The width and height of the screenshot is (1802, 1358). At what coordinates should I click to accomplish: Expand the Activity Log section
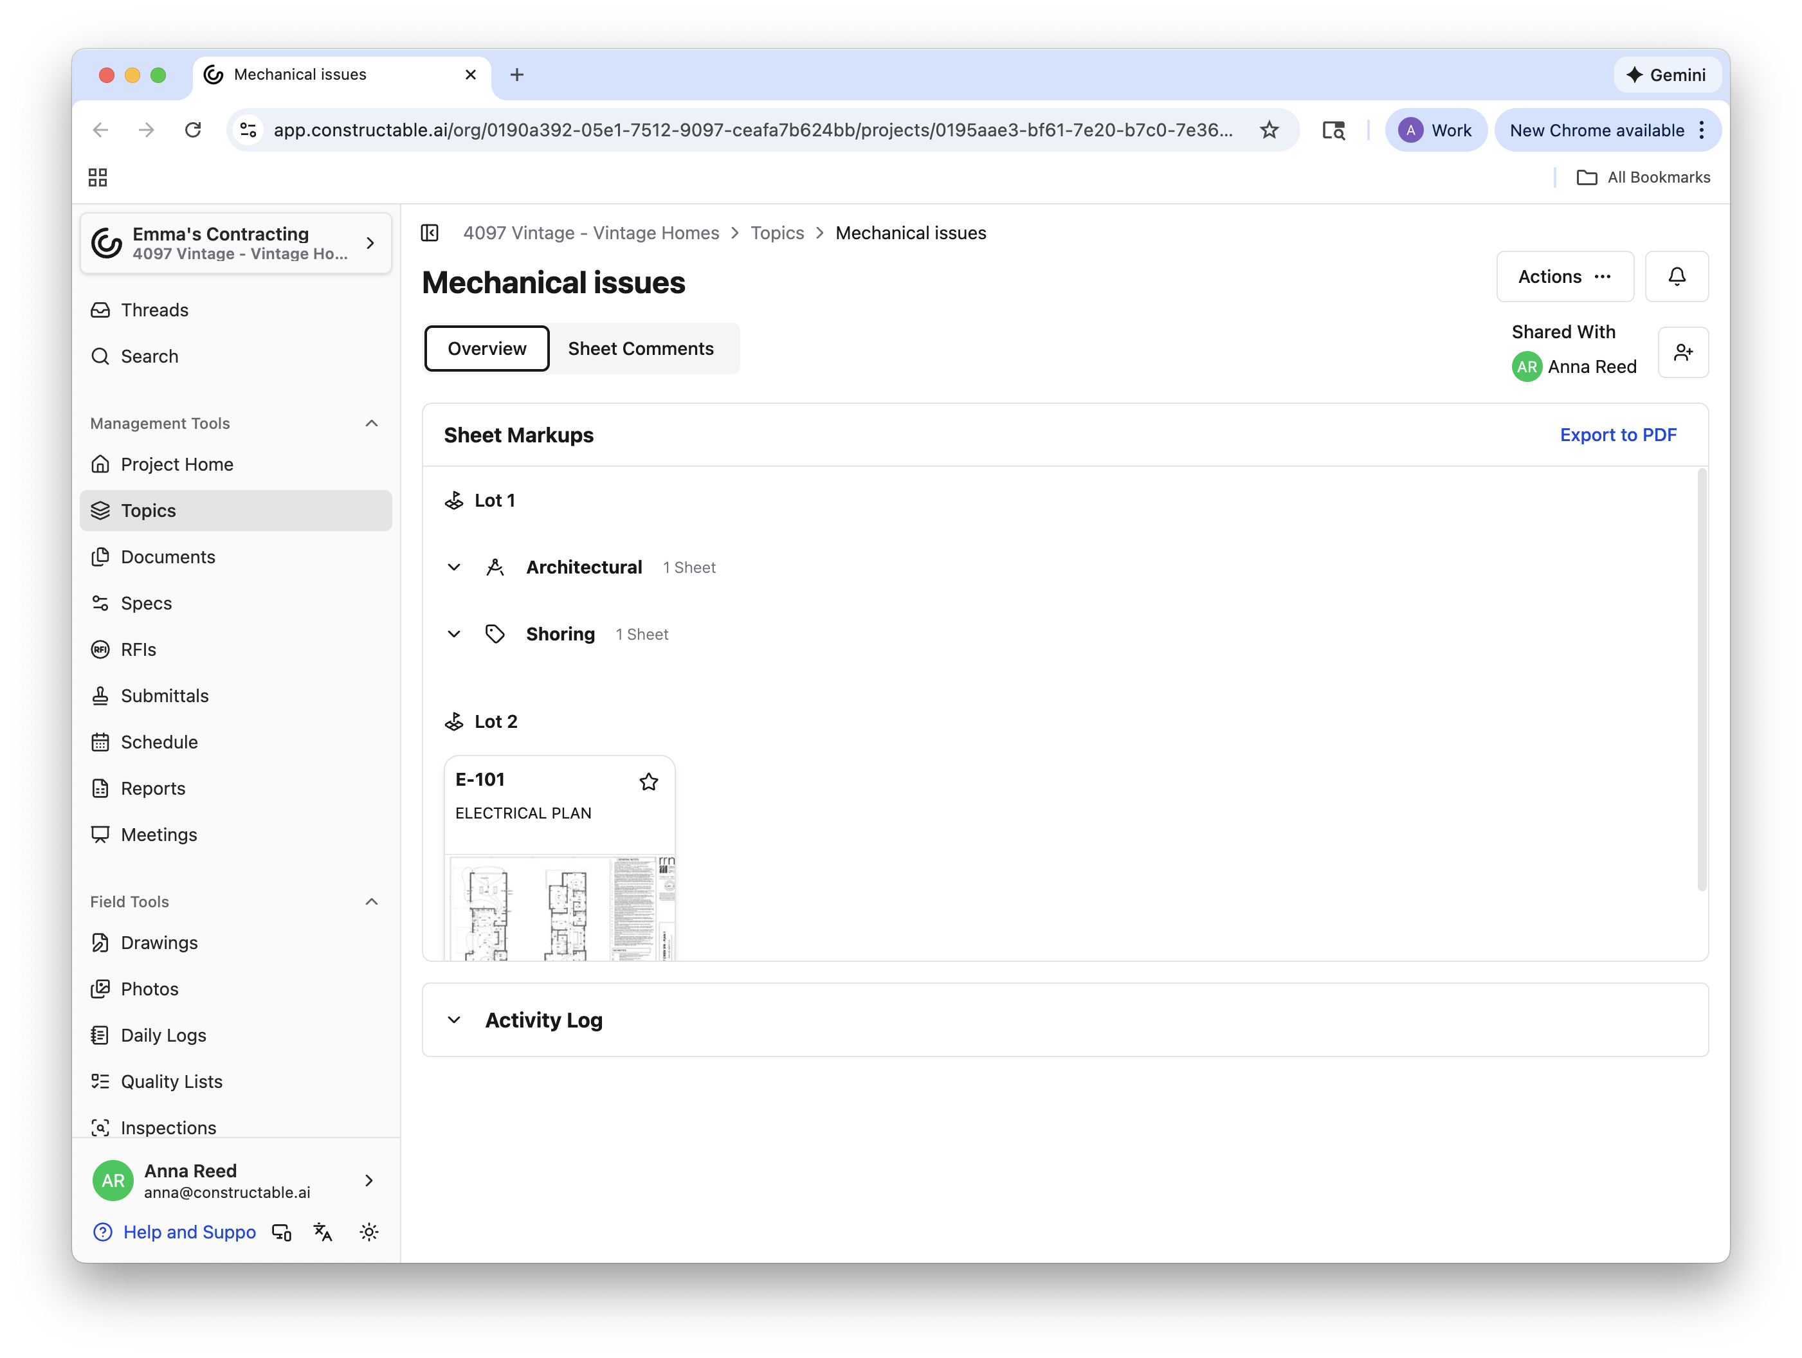[455, 1020]
